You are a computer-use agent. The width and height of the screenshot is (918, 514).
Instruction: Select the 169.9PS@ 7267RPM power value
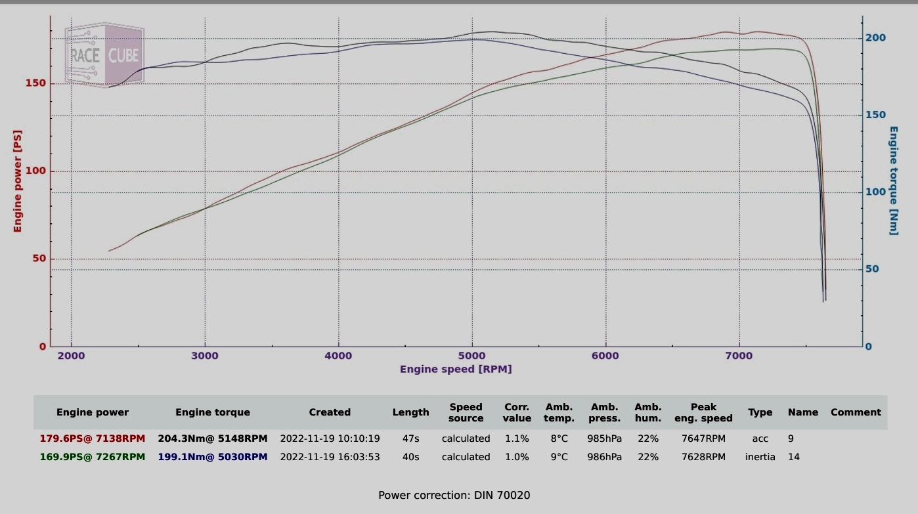(x=93, y=456)
